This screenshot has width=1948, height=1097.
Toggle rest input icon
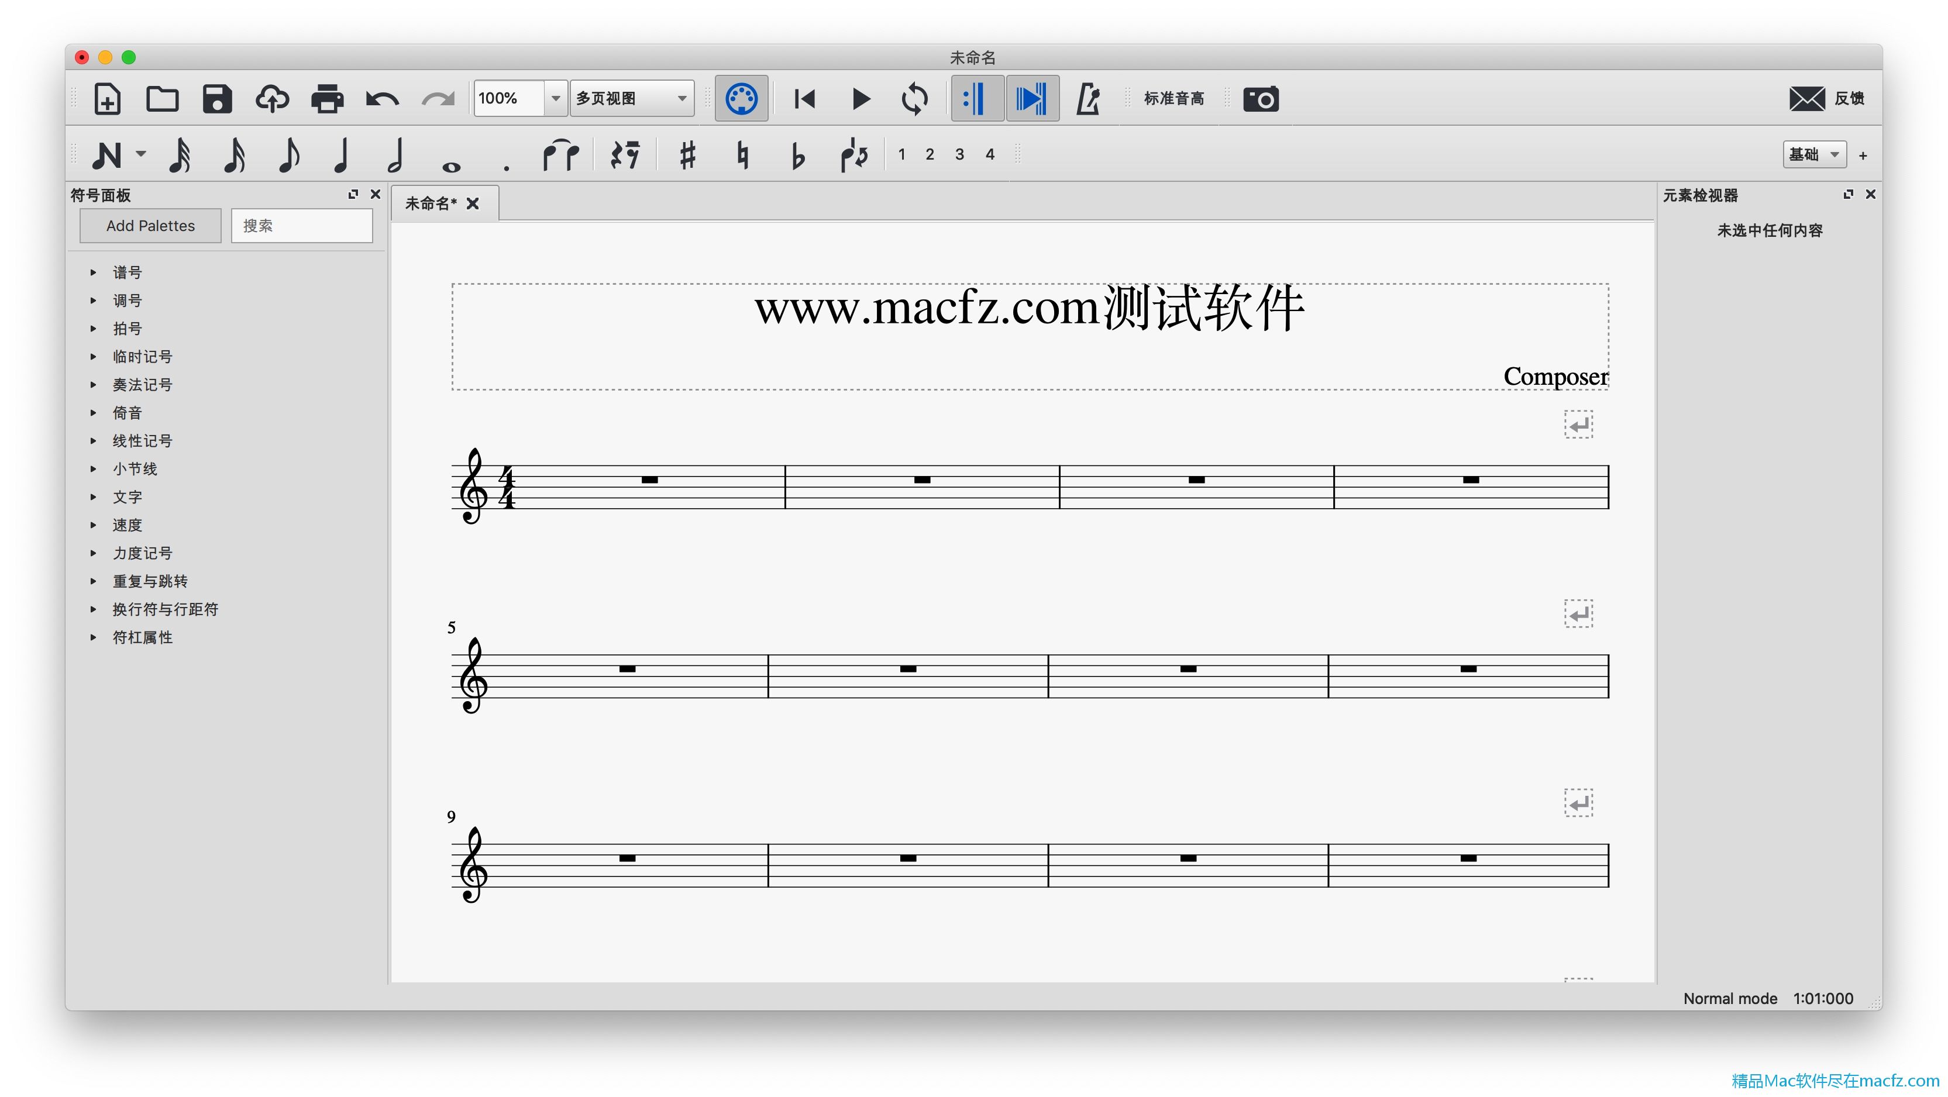tap(625, 155)
